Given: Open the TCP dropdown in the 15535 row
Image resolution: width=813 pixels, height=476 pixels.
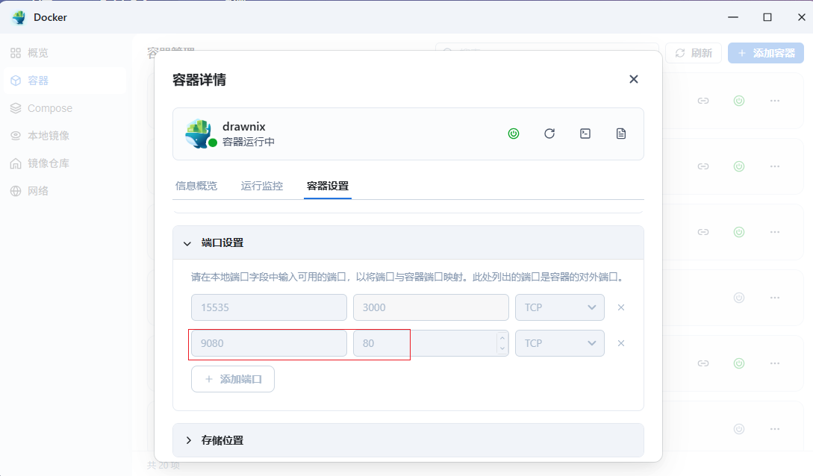Looking at the screenshot, I should [x=560, y=307].
